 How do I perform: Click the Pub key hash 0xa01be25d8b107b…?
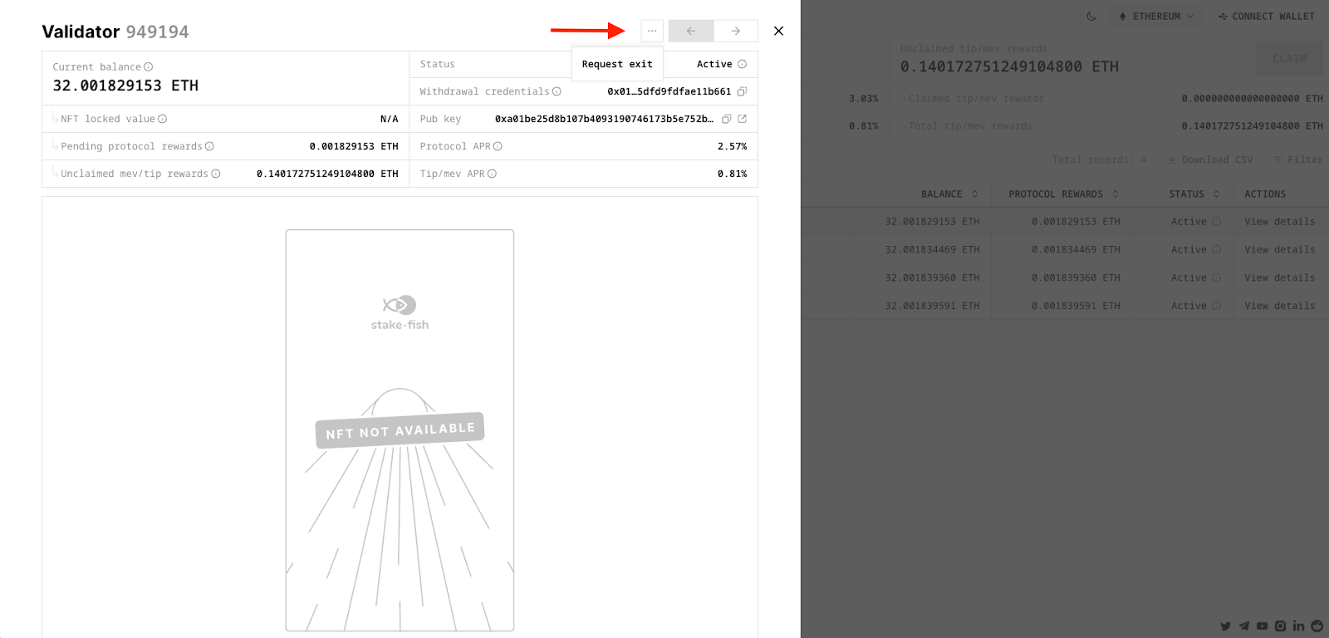(604, 119)
